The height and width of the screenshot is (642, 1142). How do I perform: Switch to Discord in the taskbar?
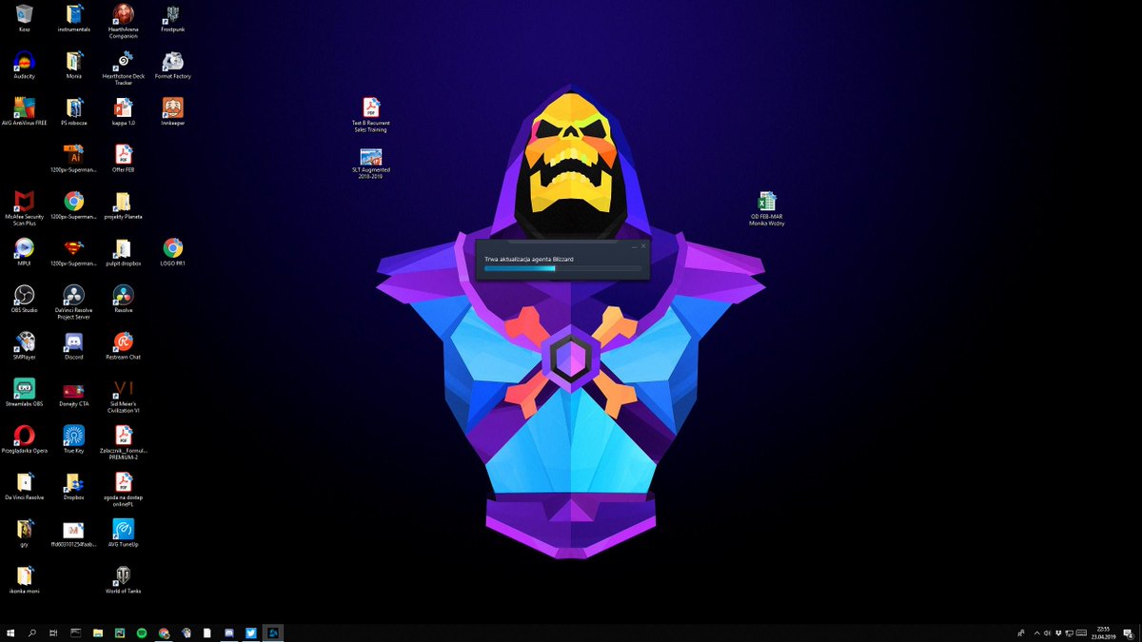click(x=229, y=632)
